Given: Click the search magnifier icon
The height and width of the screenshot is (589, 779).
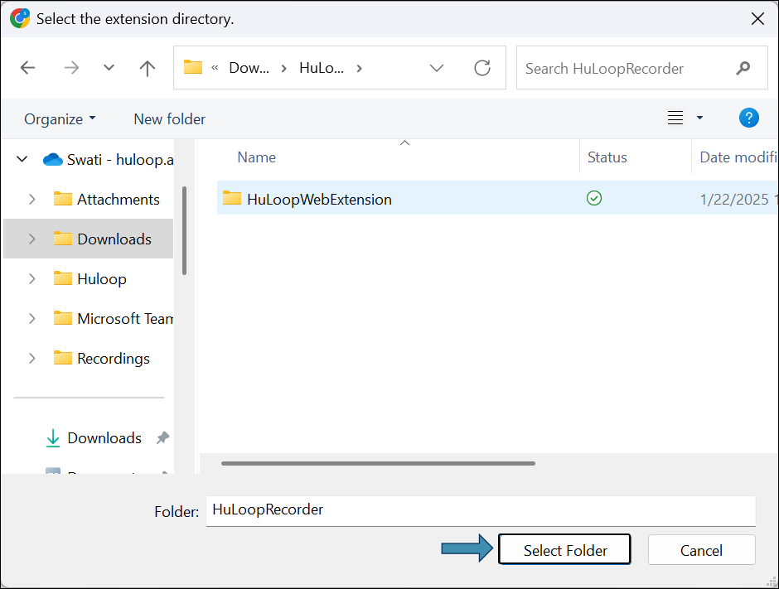Looking at the screenshot, I should pos(743,68).
